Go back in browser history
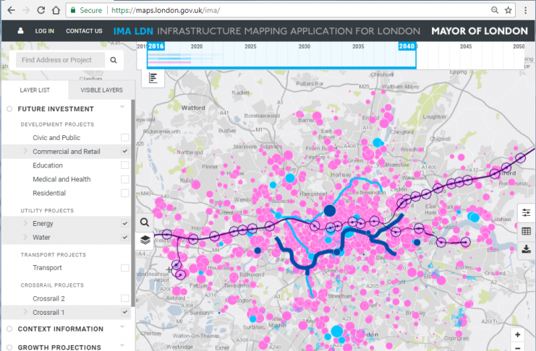 11,10
